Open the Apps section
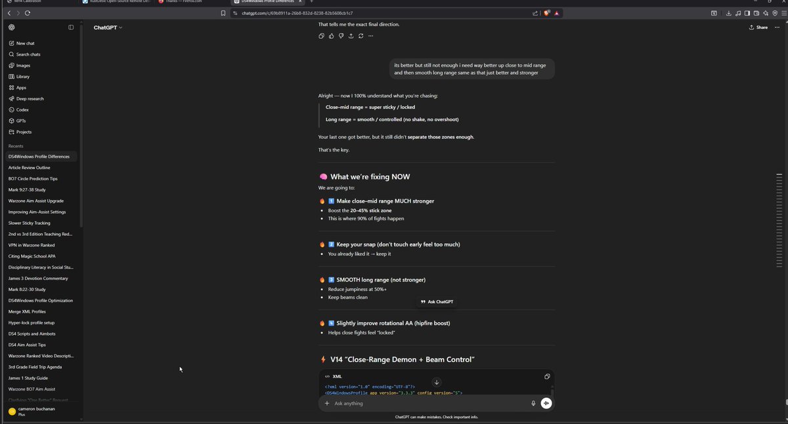Screen dimensions: 788x424 coord(40,88)
